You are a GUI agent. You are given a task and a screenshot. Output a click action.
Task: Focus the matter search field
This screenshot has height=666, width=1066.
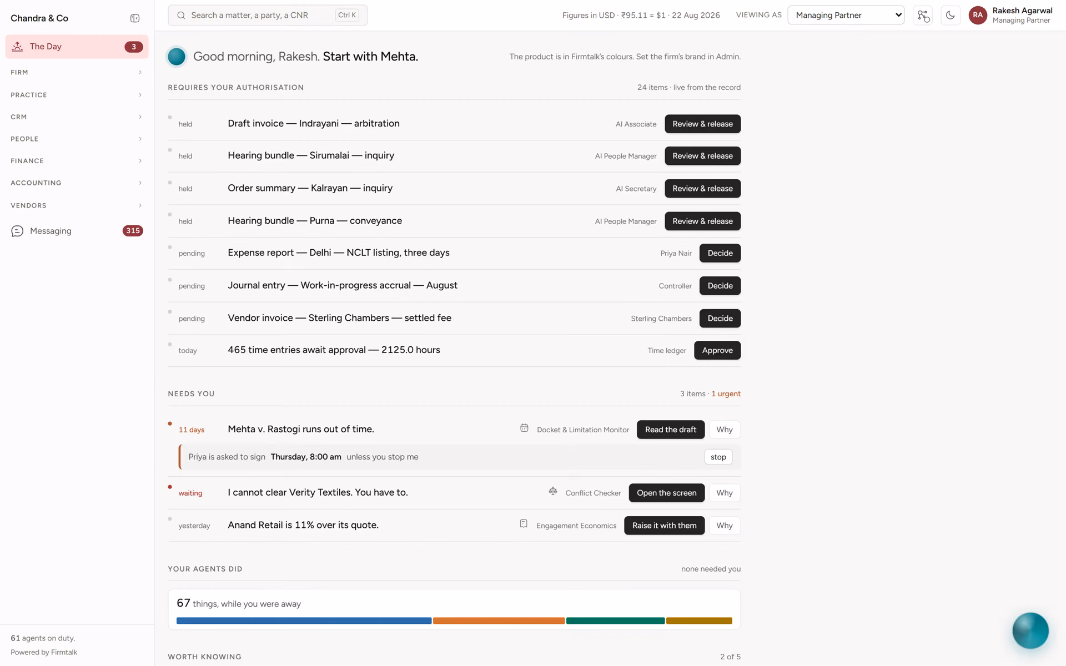click(268, 16)
